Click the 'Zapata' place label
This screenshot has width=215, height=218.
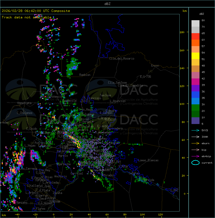click(57, 193)
